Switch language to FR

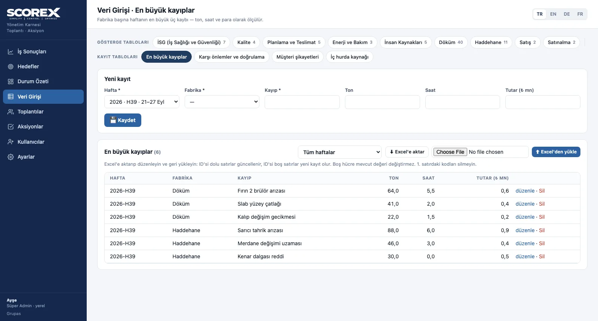[580, 14]
